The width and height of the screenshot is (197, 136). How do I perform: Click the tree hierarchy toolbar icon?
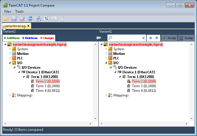[x=38, y=19]
